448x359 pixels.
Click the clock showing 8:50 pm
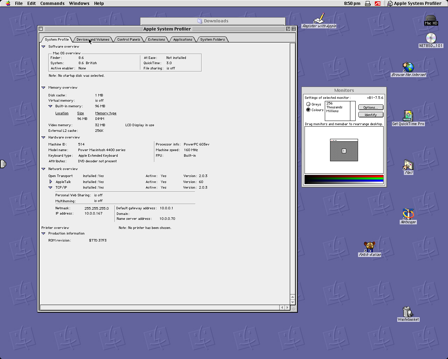pos(352,4)
